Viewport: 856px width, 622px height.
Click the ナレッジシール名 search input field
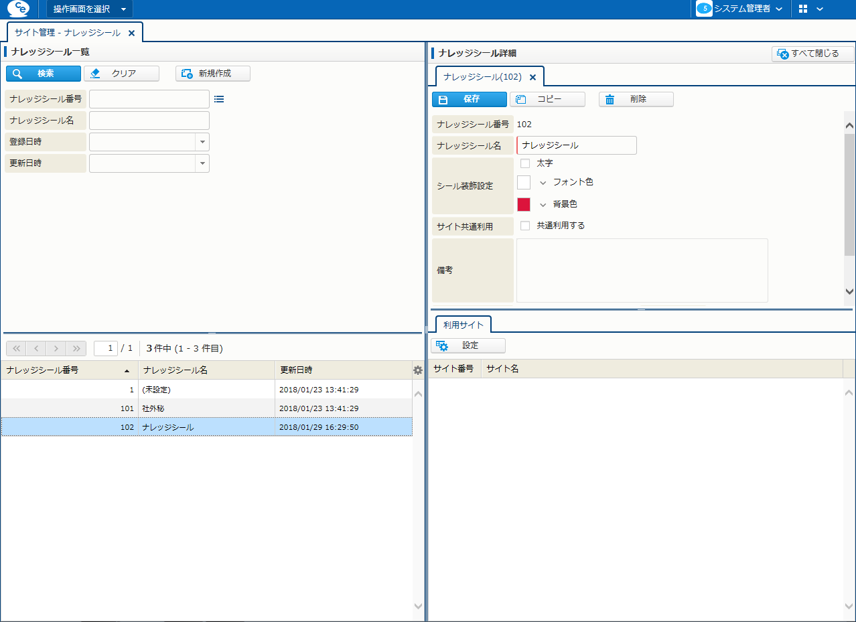[149, 121]
